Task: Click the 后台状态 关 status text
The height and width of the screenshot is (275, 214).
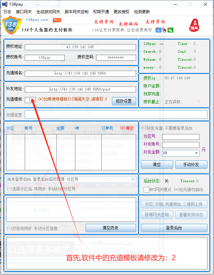Action: [x=166, y=181]
